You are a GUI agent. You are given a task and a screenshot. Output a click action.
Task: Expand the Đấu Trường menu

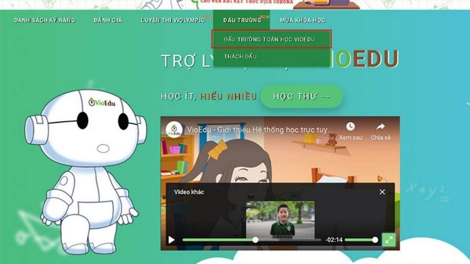click(x=242, y=20)
